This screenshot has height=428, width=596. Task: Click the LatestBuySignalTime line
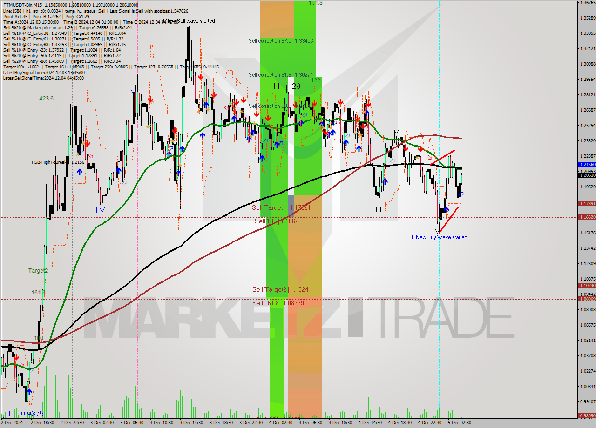44,72
